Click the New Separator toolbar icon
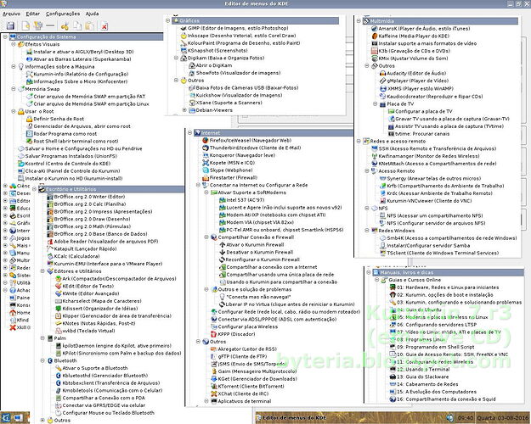 click(50, 25)
